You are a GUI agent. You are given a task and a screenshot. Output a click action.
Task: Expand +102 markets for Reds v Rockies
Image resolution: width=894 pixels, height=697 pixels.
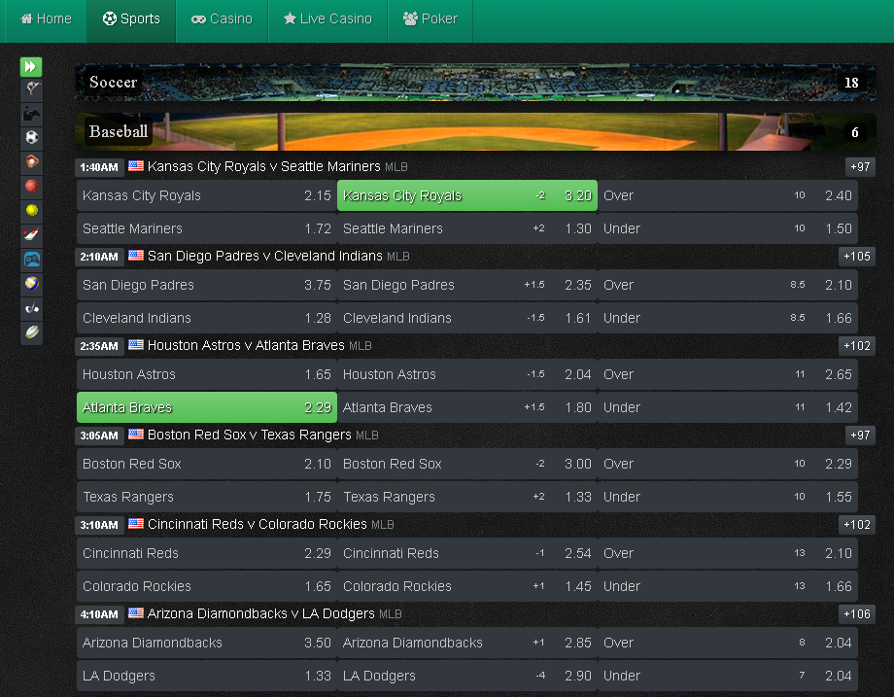856,525
